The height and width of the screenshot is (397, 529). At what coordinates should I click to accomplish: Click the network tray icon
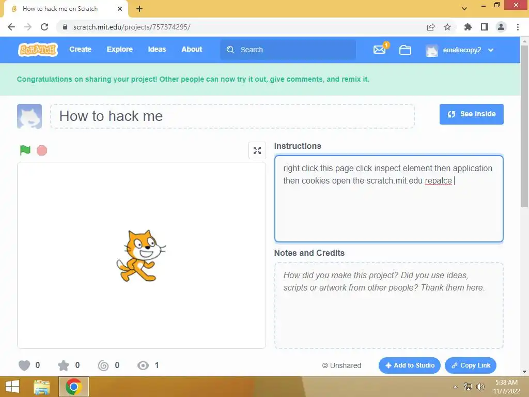(468, 387)
